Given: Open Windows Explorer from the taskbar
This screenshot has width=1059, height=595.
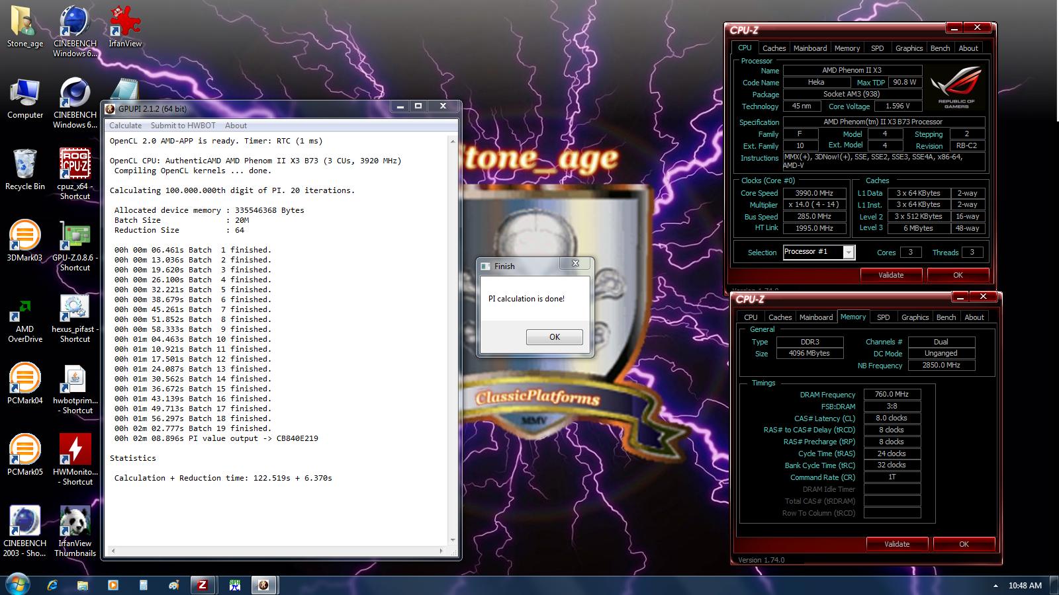Looking at the screenshot, I should 83,585.
